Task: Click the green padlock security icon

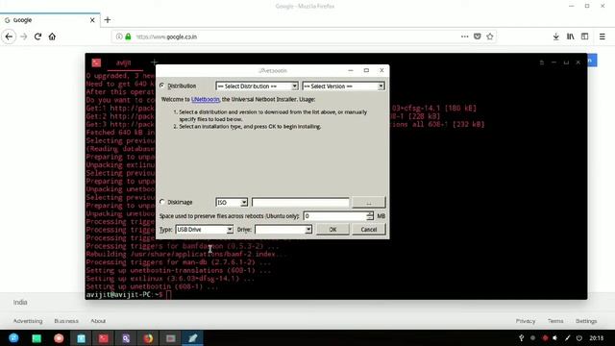Action: coord(128,37)
